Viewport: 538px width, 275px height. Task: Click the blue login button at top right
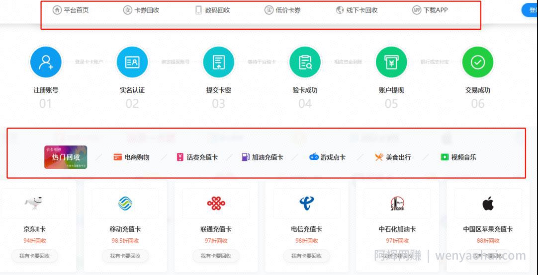[x=530, y=10]
